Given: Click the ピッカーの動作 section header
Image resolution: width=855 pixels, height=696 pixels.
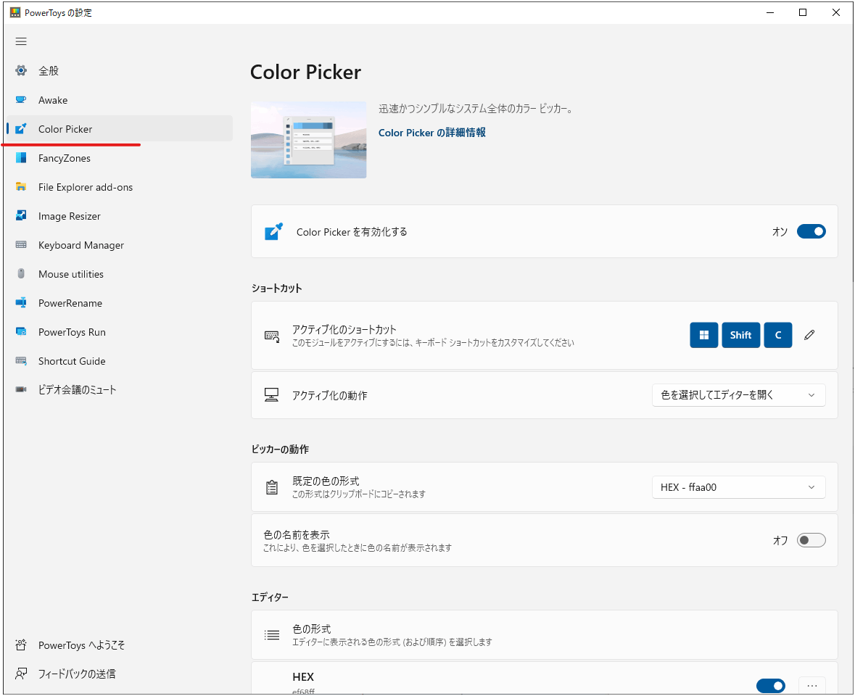Looking at the screenshot, I should click(x=280, y=449).
